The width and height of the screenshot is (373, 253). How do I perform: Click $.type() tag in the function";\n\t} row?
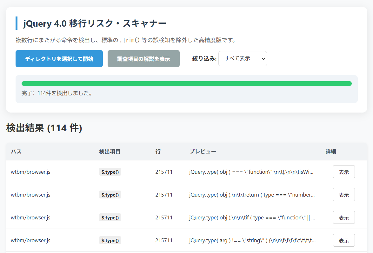(110, 172)
